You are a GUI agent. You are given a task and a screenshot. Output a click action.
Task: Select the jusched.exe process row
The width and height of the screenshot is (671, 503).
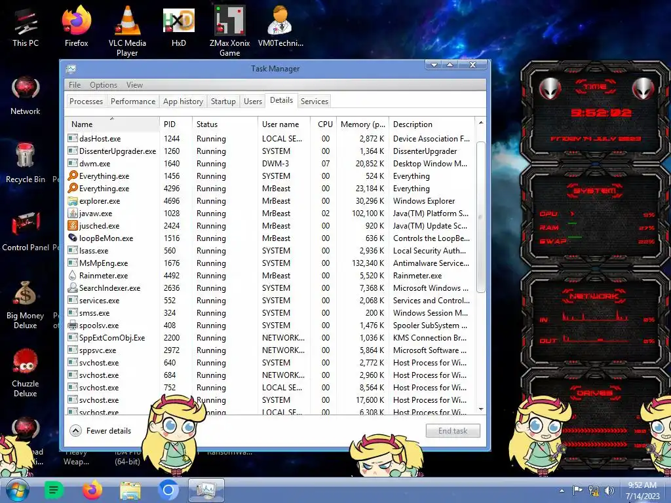269,225
